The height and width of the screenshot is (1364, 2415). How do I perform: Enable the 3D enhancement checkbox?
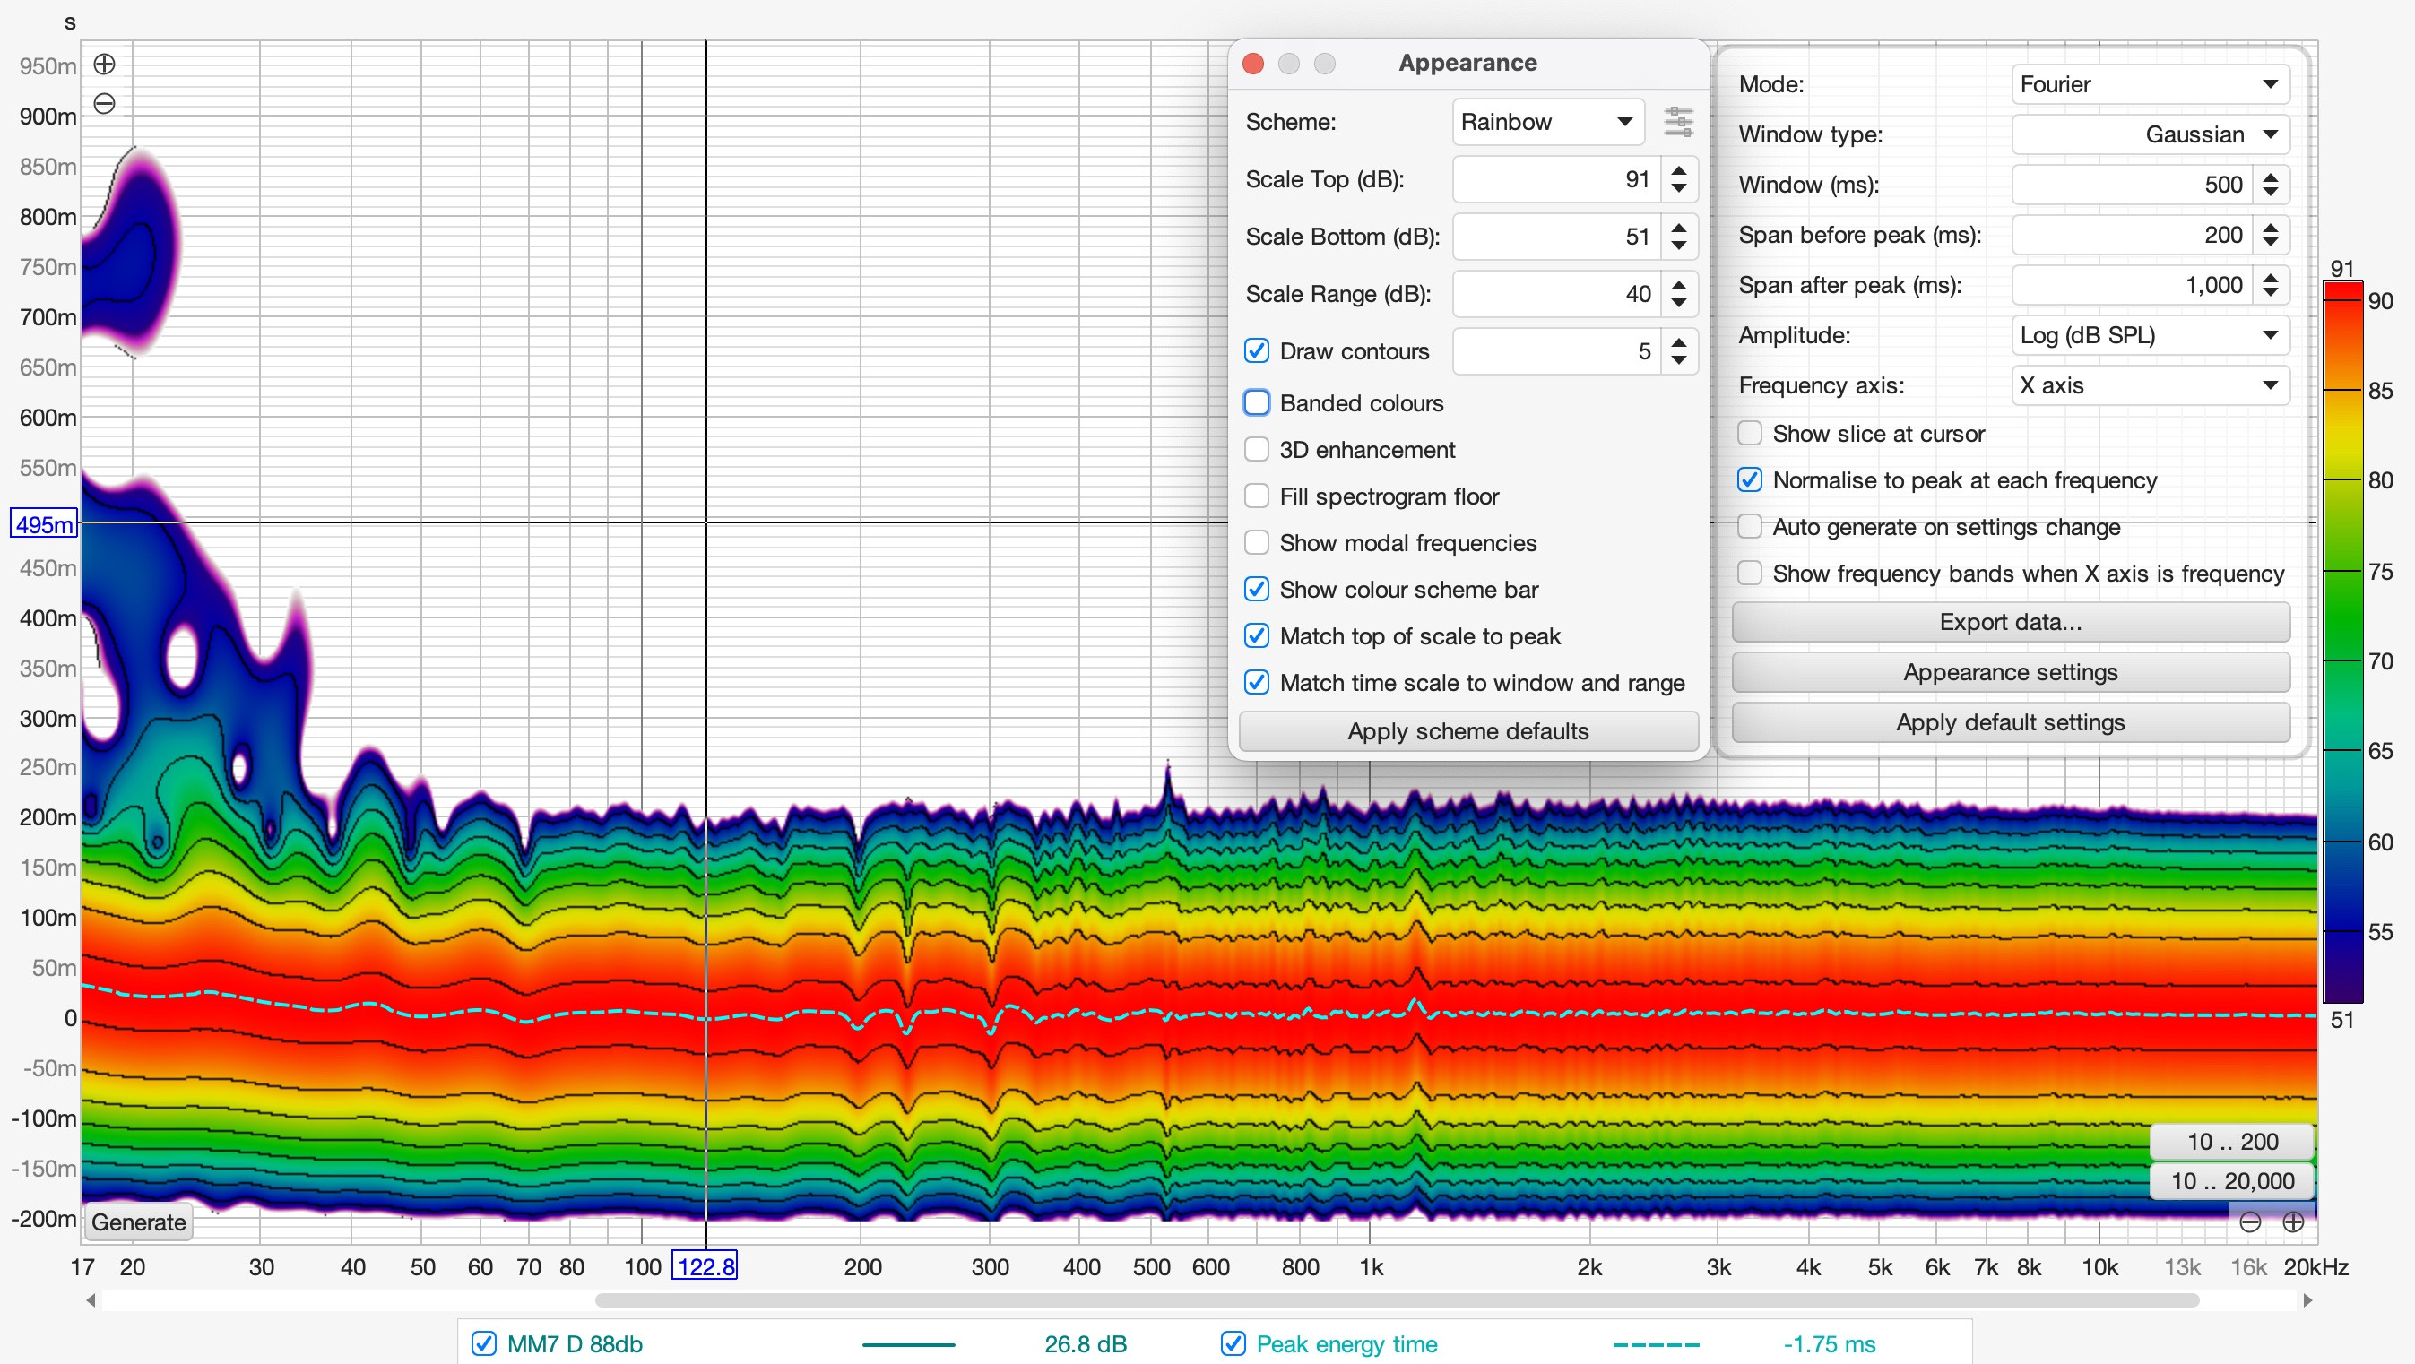(x=1256, y=449)
